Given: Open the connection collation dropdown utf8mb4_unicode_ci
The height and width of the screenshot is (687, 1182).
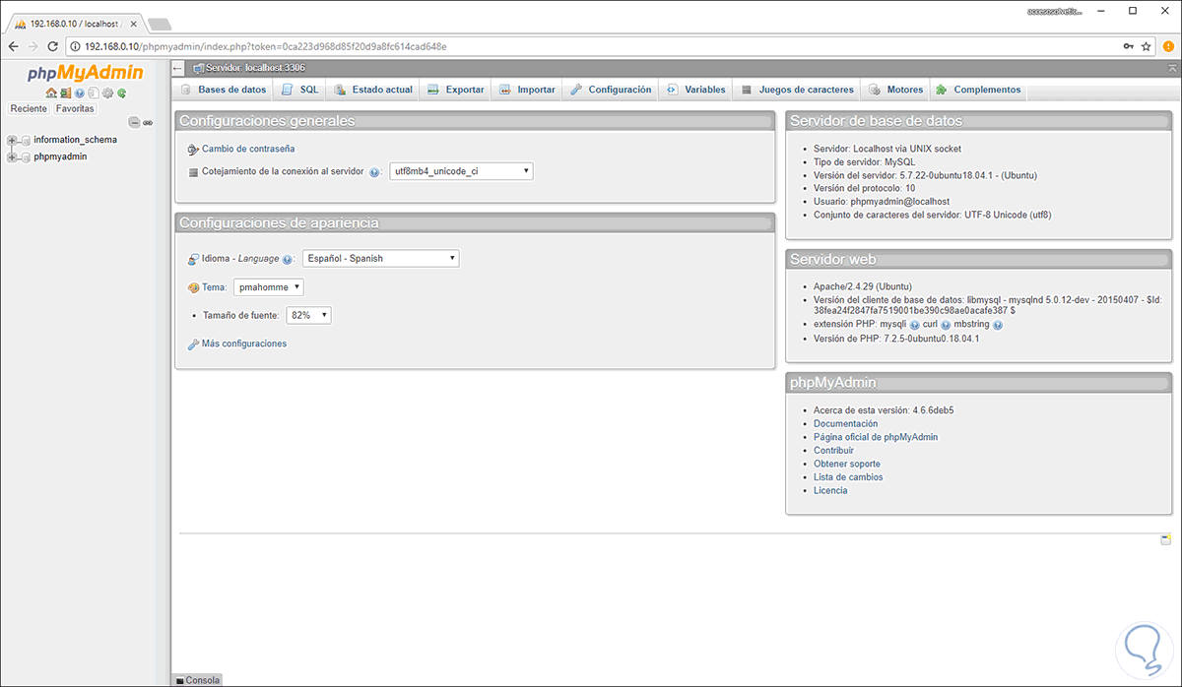Looking at the screenshot, I should tap(462, 171).
